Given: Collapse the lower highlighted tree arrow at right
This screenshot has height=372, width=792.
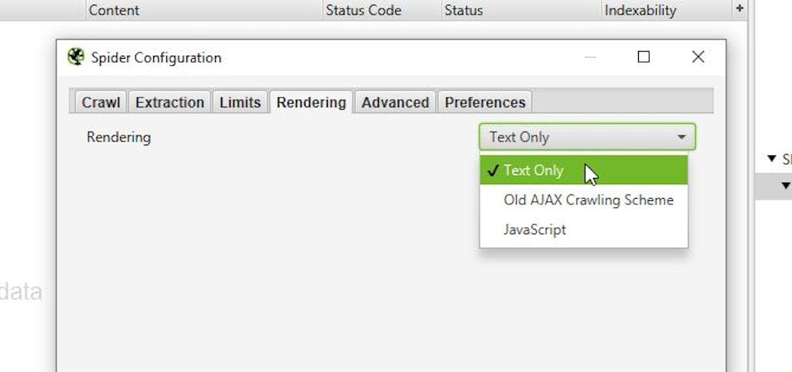Looking at the screenshot, I should pos(785,186).
